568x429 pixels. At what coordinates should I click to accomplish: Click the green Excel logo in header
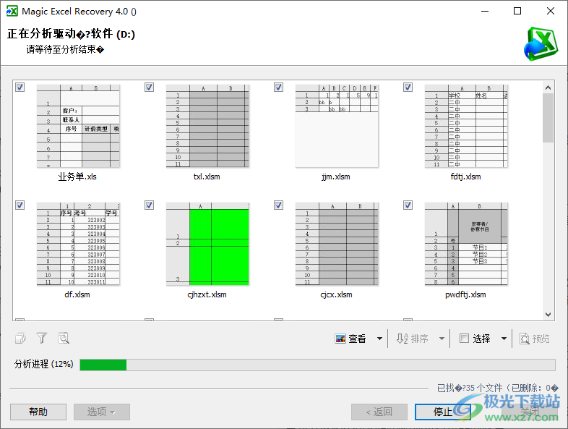click(541, 44)
